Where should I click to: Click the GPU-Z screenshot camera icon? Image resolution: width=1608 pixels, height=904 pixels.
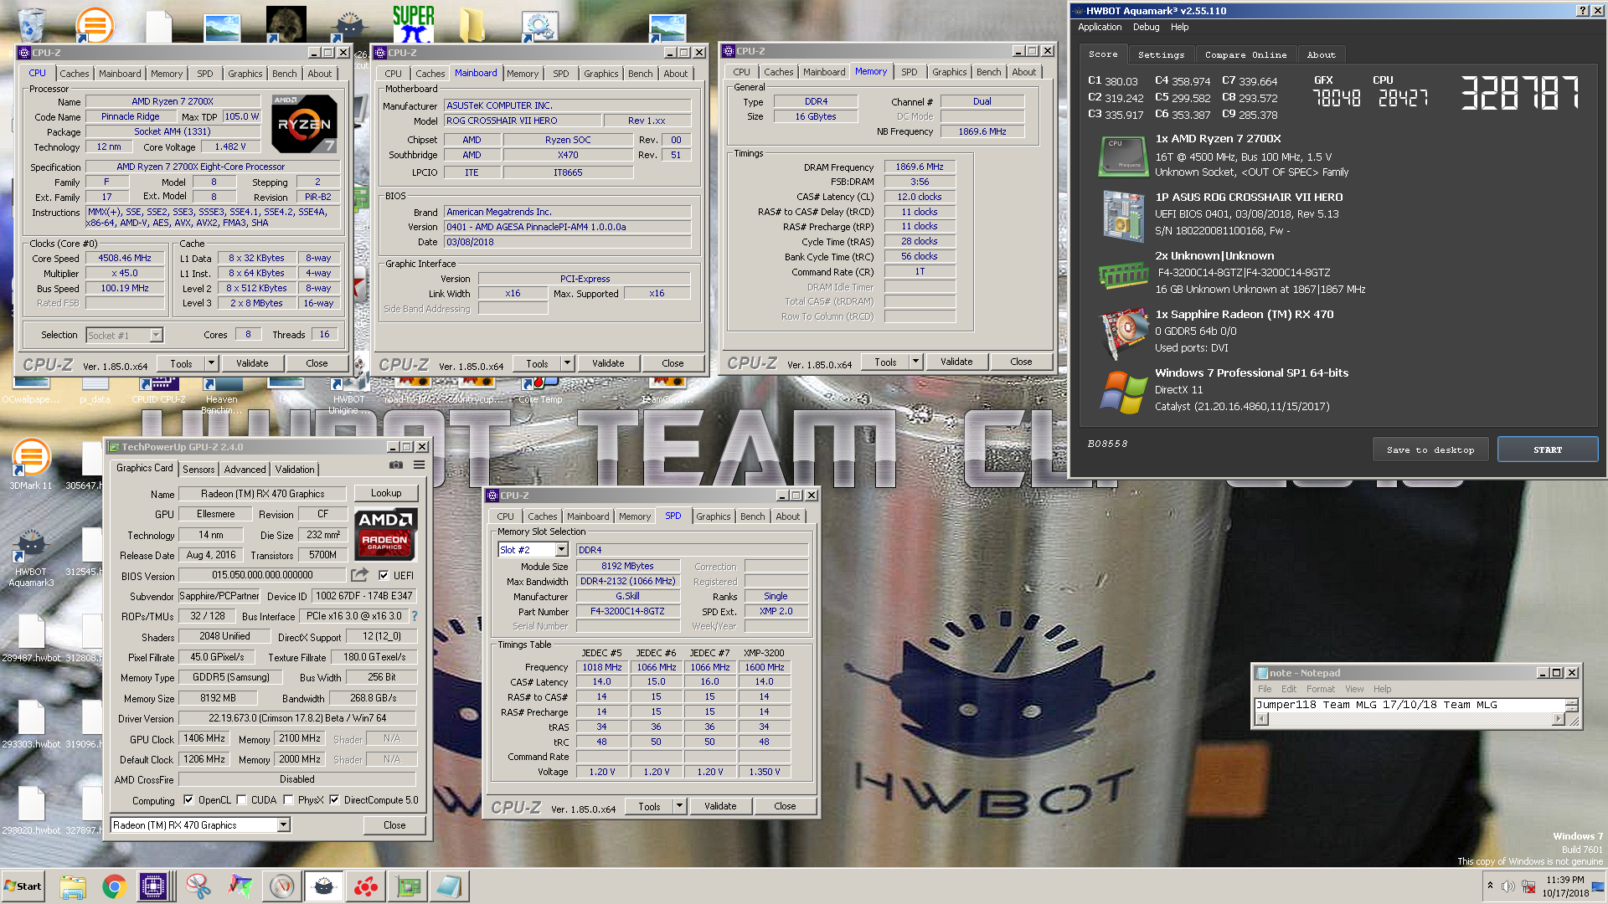pos(396,465)
